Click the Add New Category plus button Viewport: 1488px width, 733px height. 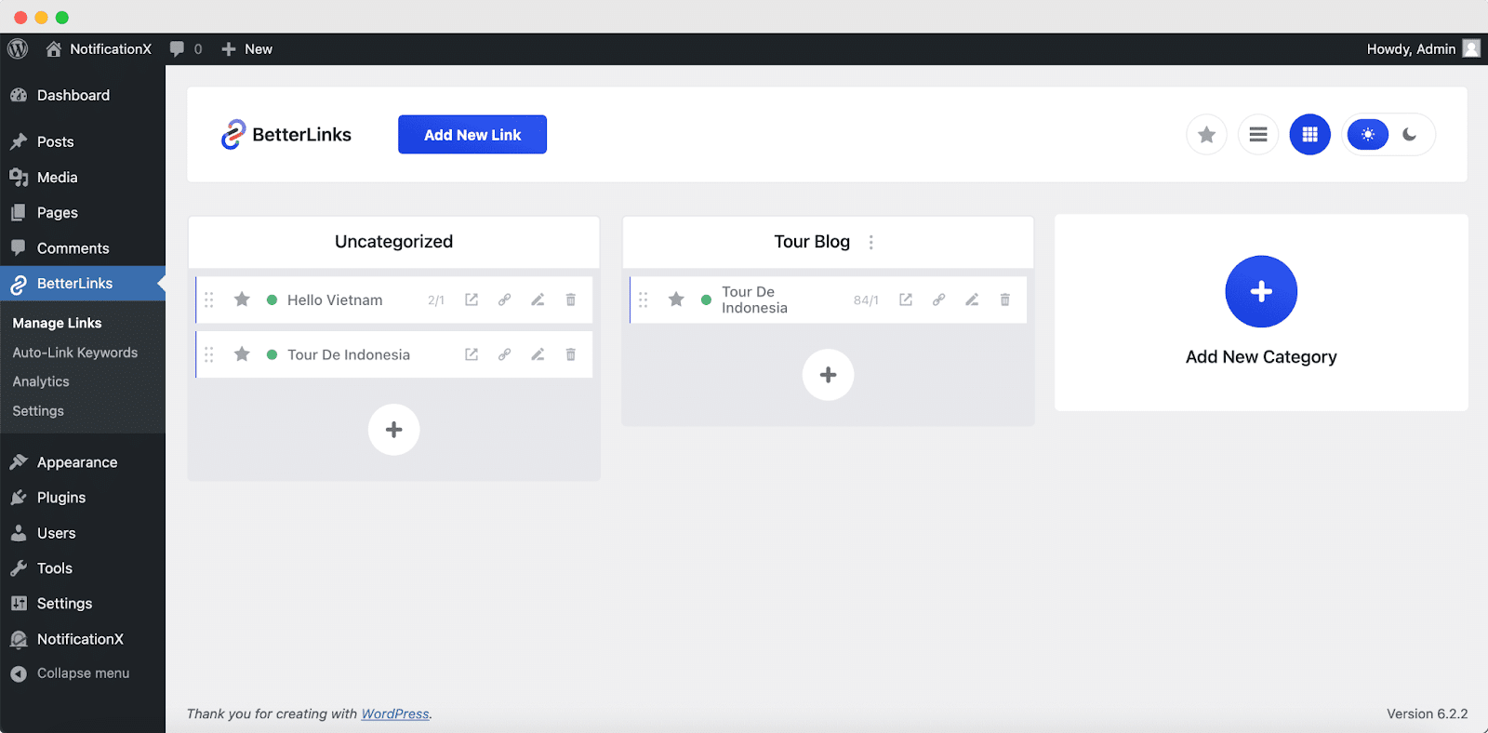[1261, 291]
